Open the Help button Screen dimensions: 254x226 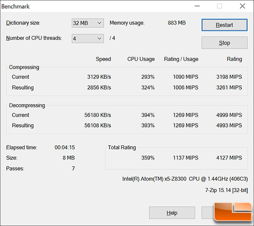[172, 213]
